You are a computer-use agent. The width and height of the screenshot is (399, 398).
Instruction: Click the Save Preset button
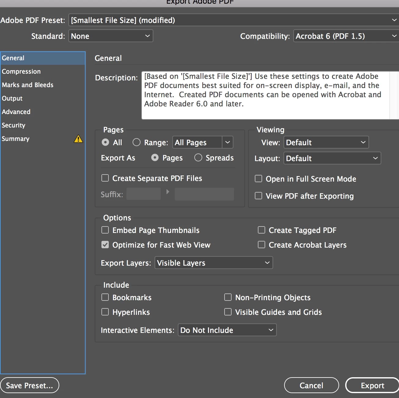point(30,385)
